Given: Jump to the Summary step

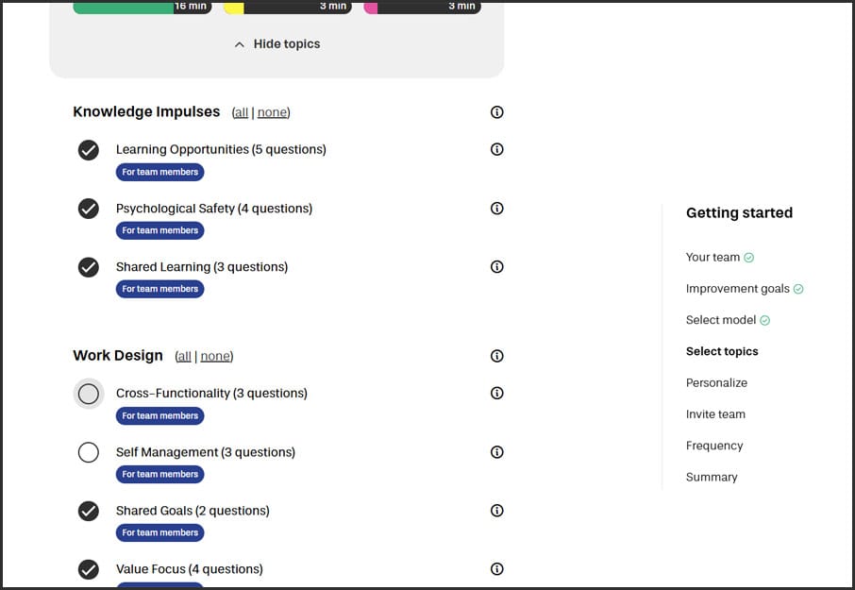Looking at the screenshot, I should coord(712,478).
